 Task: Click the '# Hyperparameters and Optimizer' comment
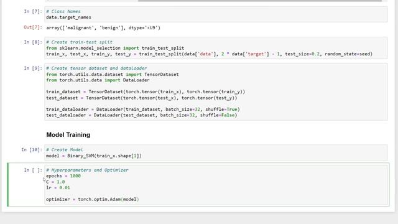click(87, 170)
